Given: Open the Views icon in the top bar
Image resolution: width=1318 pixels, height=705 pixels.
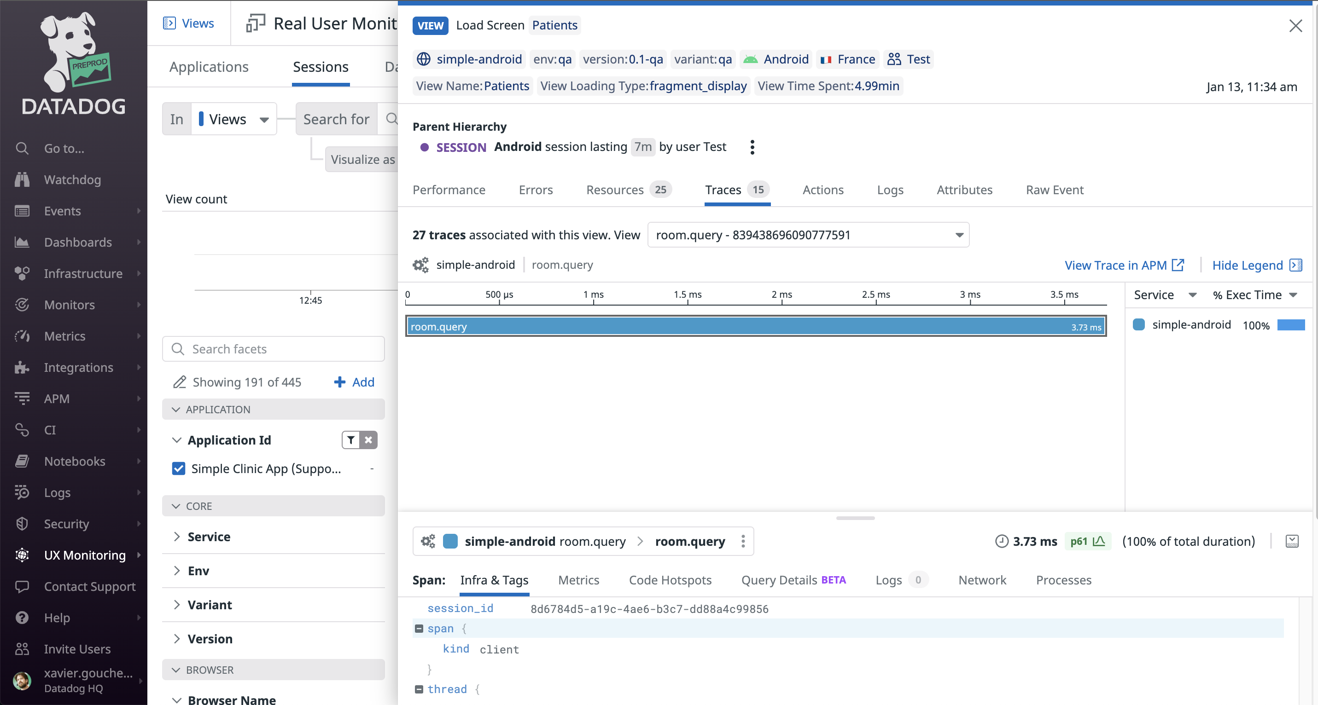Looking at the screenshot, I should pyautogui.click(x=169, y=23).
